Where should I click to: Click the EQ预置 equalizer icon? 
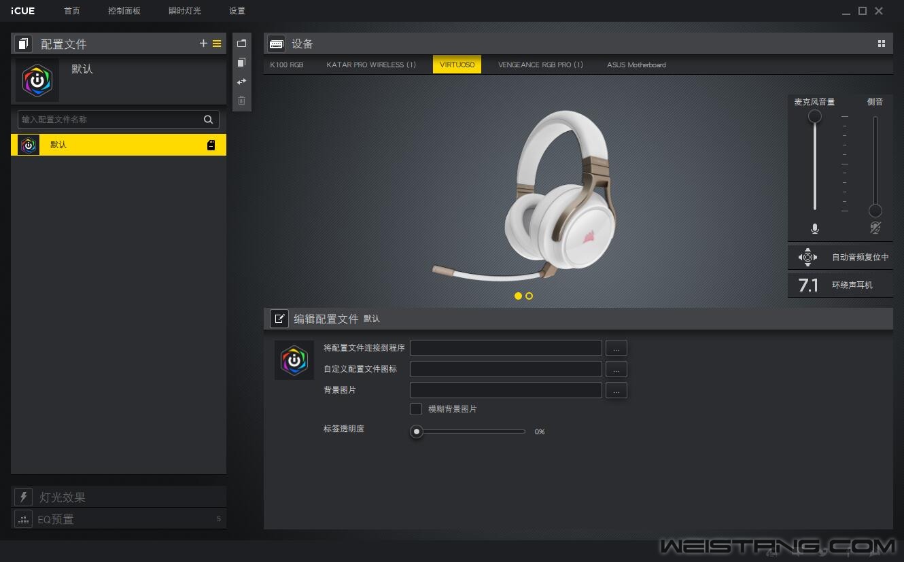tap(23, 519)
